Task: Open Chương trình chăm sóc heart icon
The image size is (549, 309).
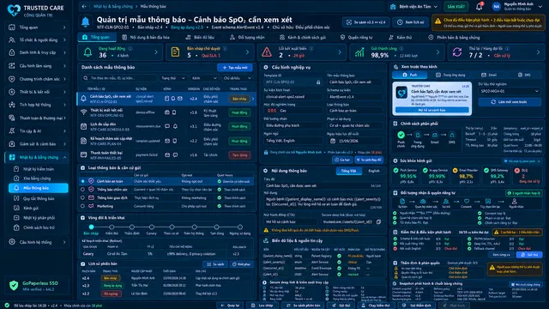Action: coord(12,79)
